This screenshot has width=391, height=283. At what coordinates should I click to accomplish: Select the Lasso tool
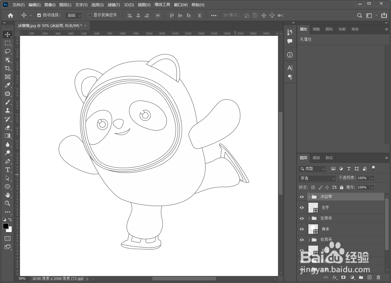tap(8, 51)
